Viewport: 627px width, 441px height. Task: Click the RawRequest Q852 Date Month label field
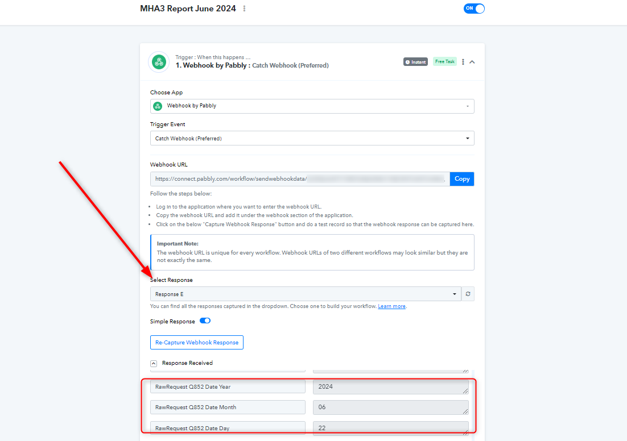point(228,407)
